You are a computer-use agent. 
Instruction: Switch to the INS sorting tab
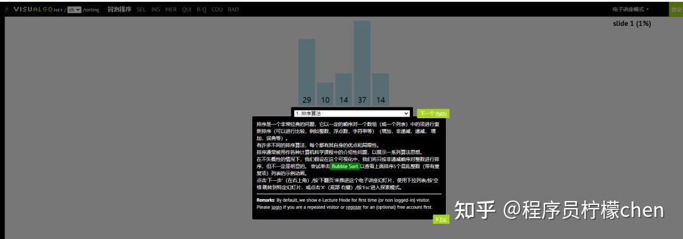[x=156, y=9]
